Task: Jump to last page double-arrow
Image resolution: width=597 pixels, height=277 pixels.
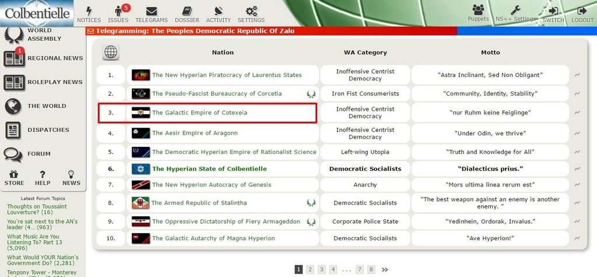Action: click(385, 269)
